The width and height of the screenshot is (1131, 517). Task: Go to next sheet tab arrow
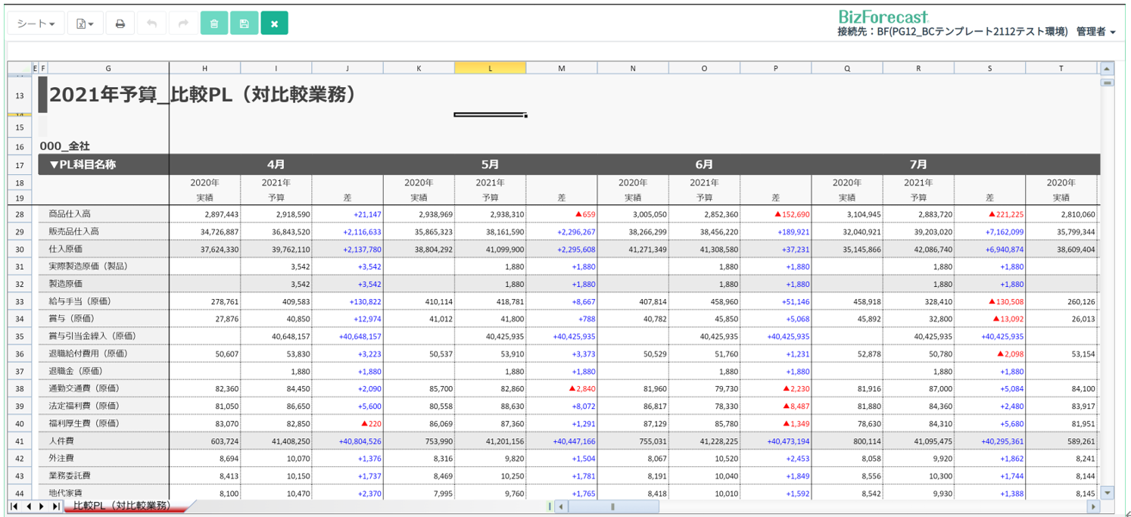(42, 506)
